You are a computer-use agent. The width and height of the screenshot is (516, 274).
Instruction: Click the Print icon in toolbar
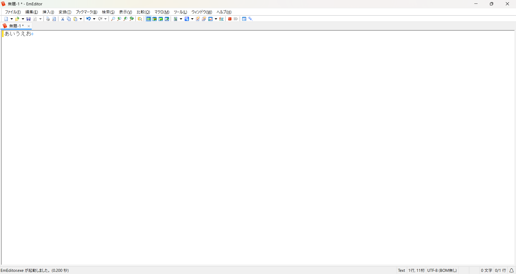(48, 19)
